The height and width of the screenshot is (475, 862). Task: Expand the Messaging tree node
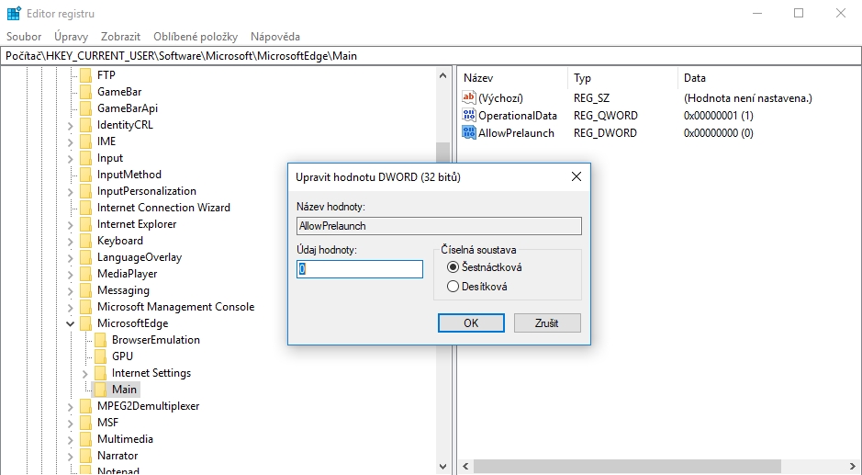tap(71, 291)
